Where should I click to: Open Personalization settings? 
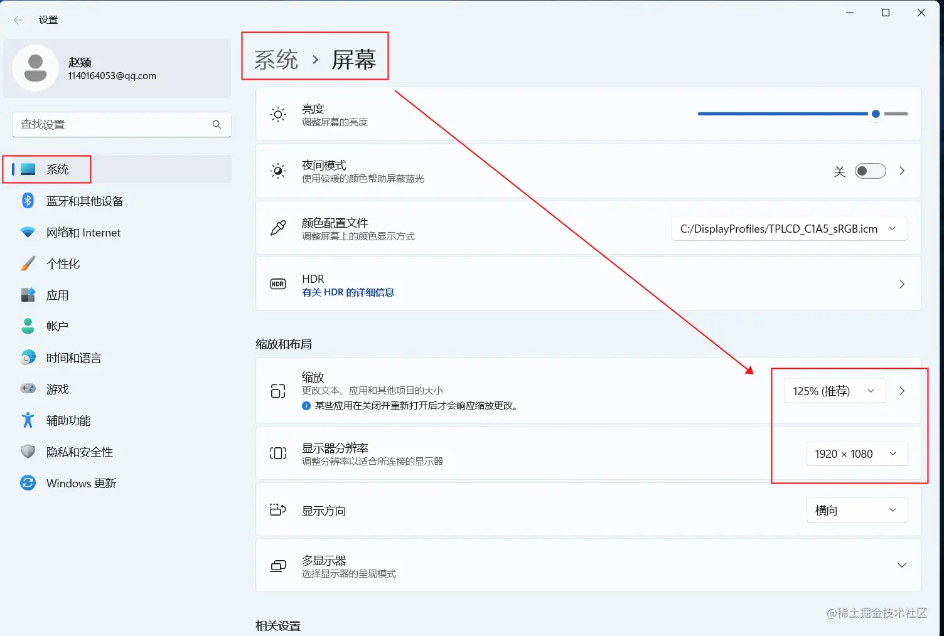click(x=63, y=263)
